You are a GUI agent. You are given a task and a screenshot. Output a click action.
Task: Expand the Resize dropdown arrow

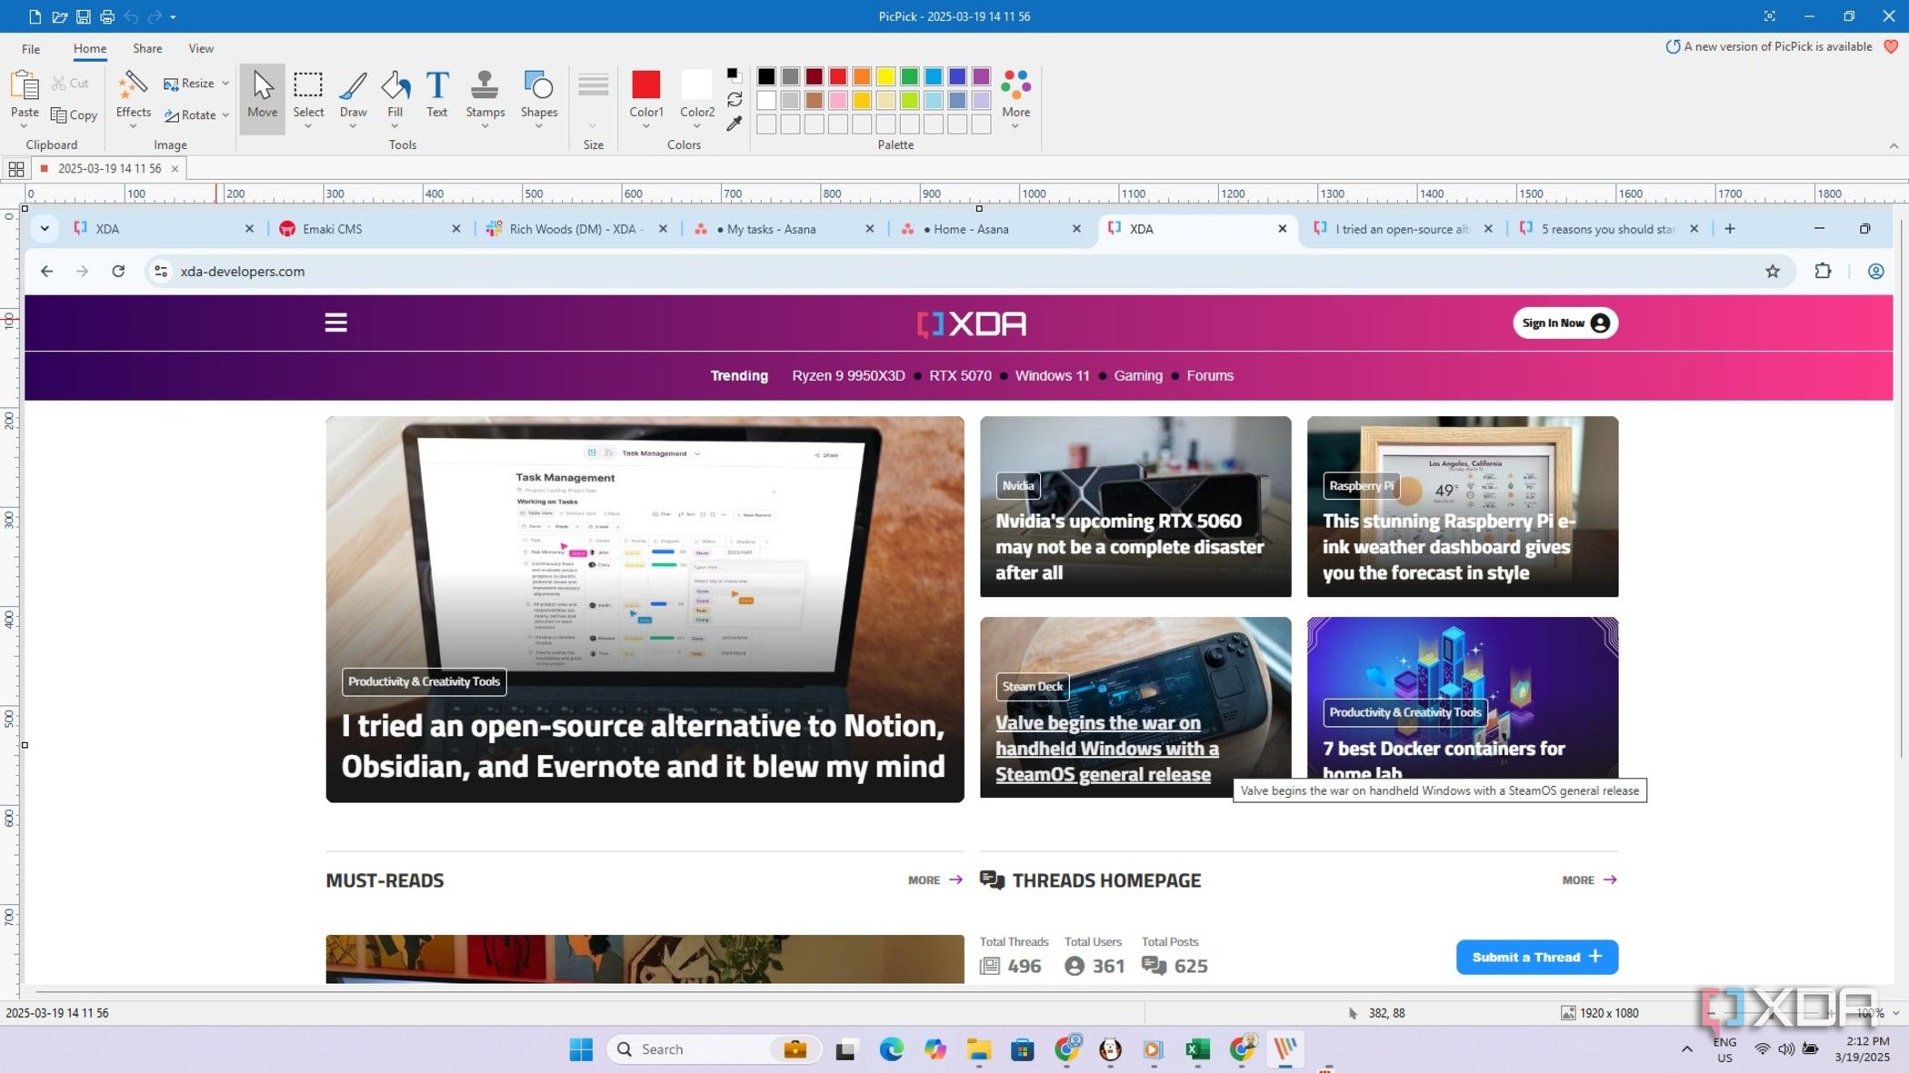click(x=225, y=84)
